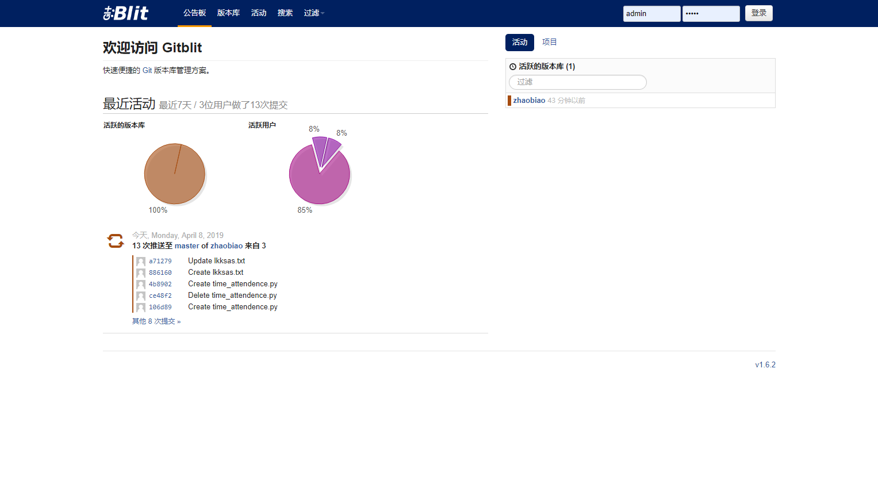
Task: Open the zhaobiao repository in active list
Action: tap(529, 101)
